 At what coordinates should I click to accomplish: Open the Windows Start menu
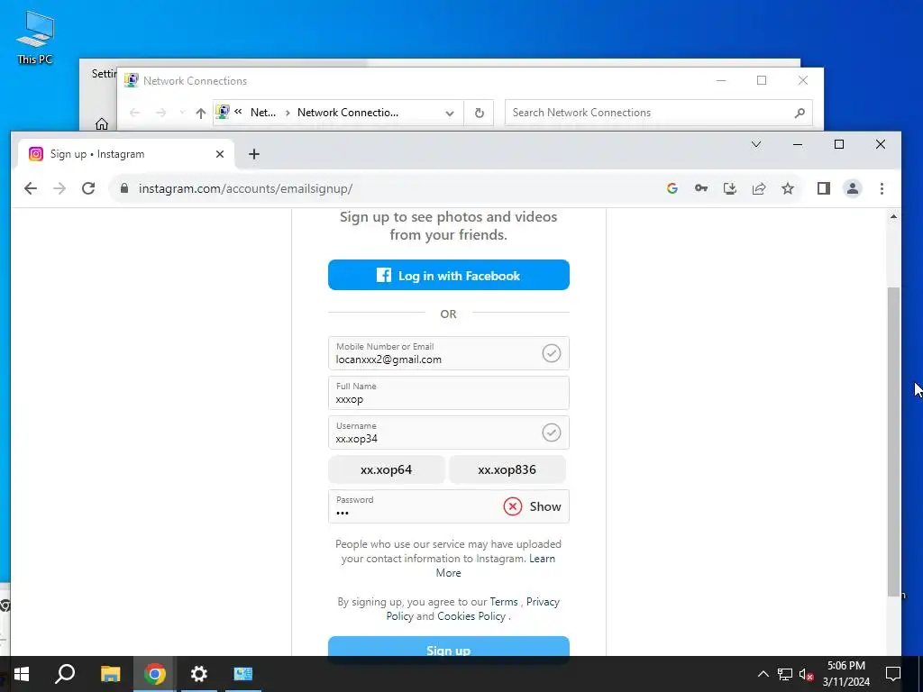22,674
